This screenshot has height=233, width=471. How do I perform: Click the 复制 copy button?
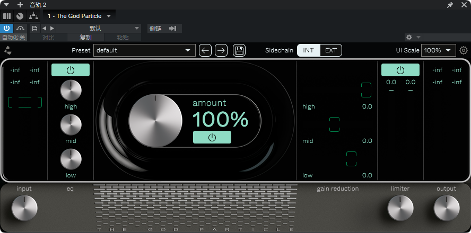click(x=85, y=38)
